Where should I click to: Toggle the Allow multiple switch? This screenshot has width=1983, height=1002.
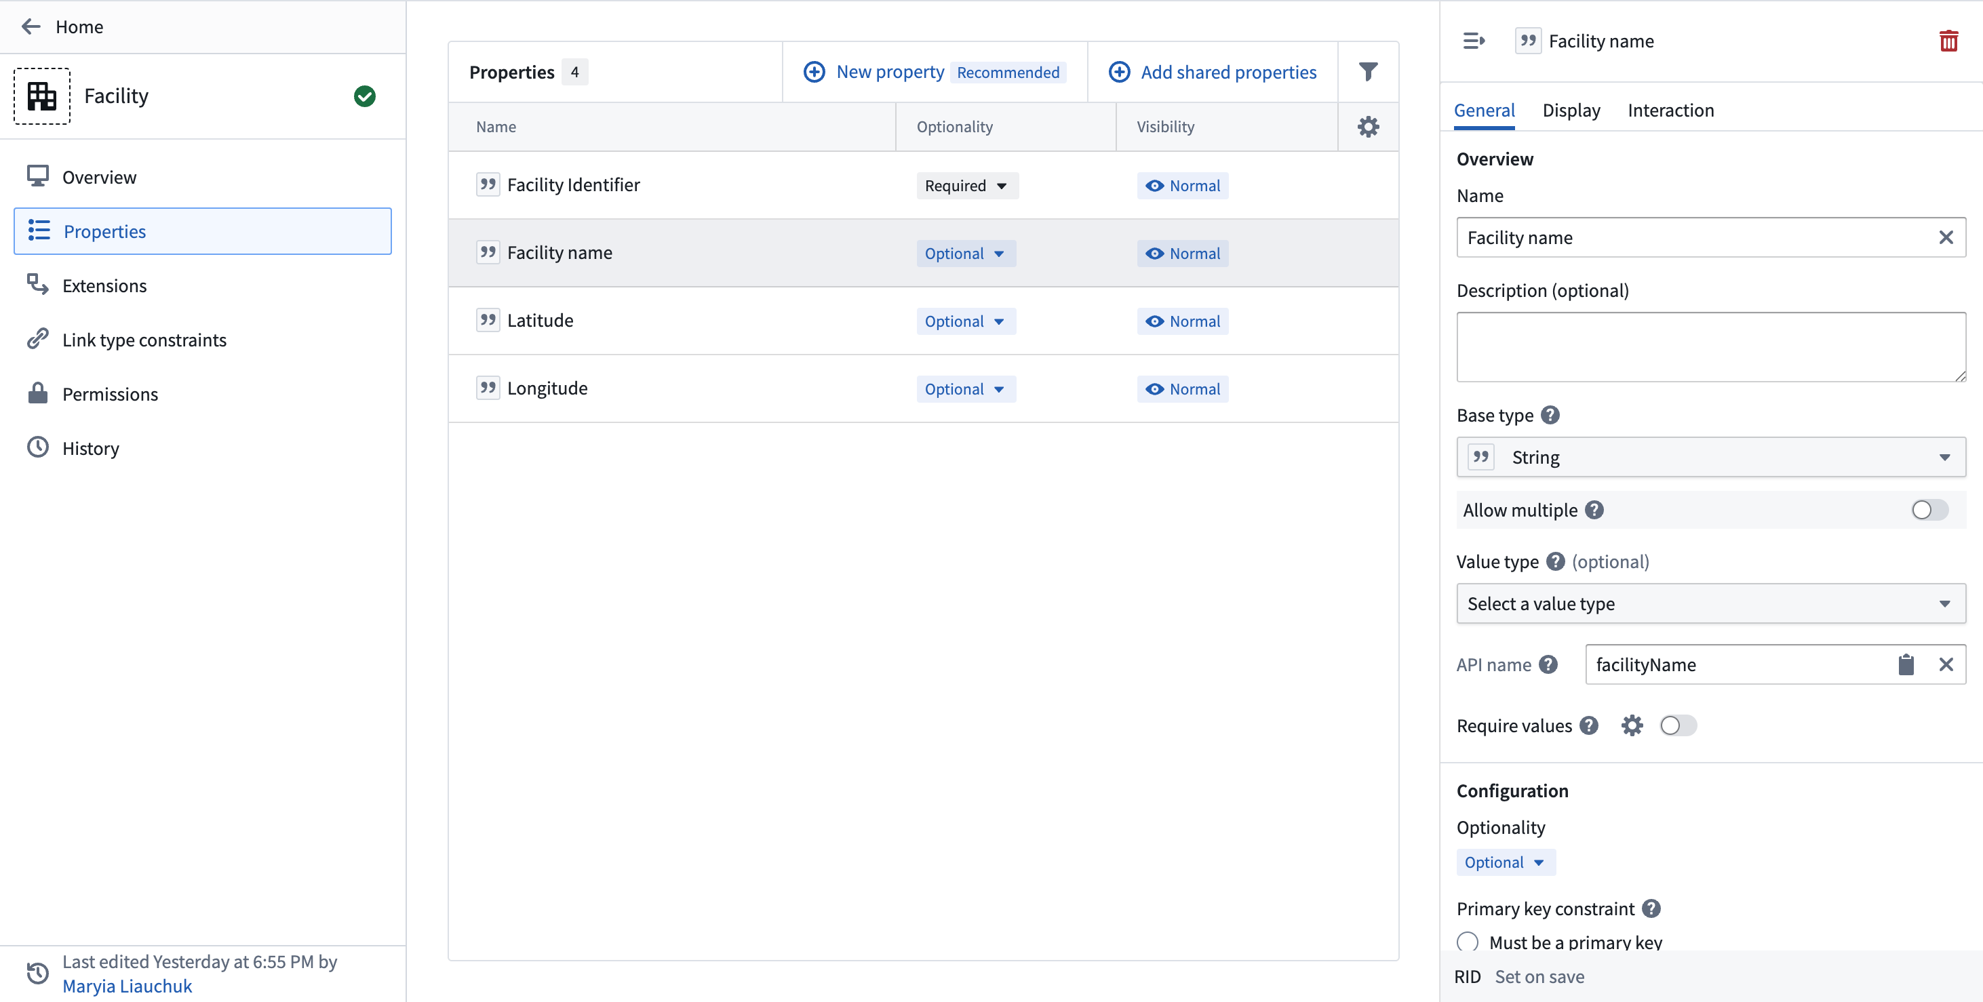click(1929, 509)
